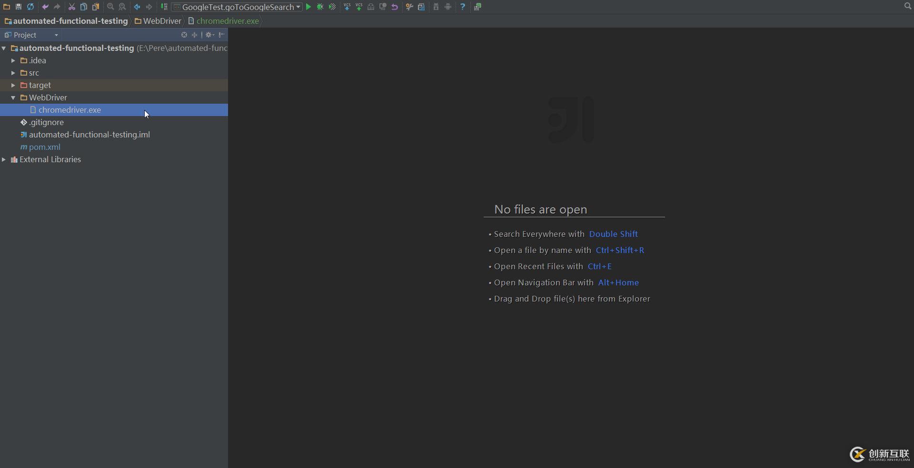Click the VCS Commit Changes icon
Image resolution: width=914 pixels, height=468 pixels.
click(359, 7)
